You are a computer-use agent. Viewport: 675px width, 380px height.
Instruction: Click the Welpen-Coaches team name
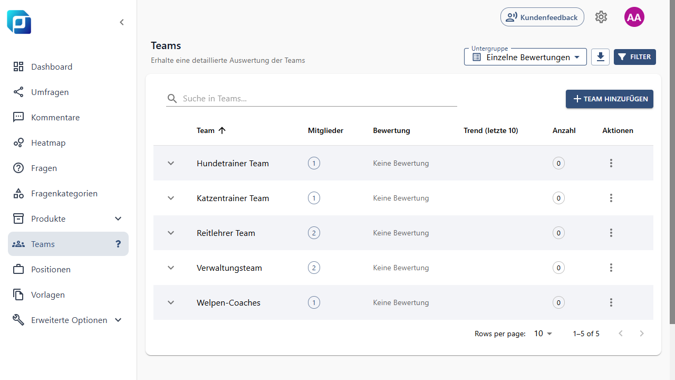pos(228,302)
